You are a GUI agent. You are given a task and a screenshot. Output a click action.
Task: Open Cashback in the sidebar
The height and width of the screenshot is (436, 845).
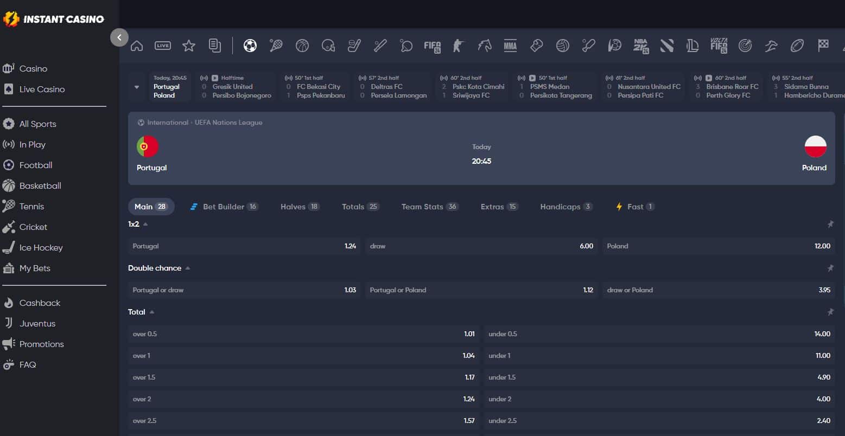point(40,303)
